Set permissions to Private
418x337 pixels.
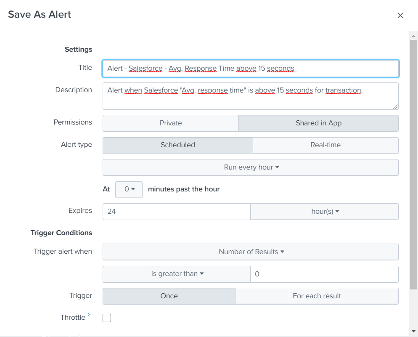point(171,123)
